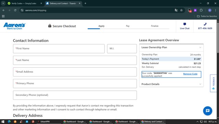The image size is (219, 124).
Task: Focus the Secondary Phone optional field
Action: (x=75, y=95)
